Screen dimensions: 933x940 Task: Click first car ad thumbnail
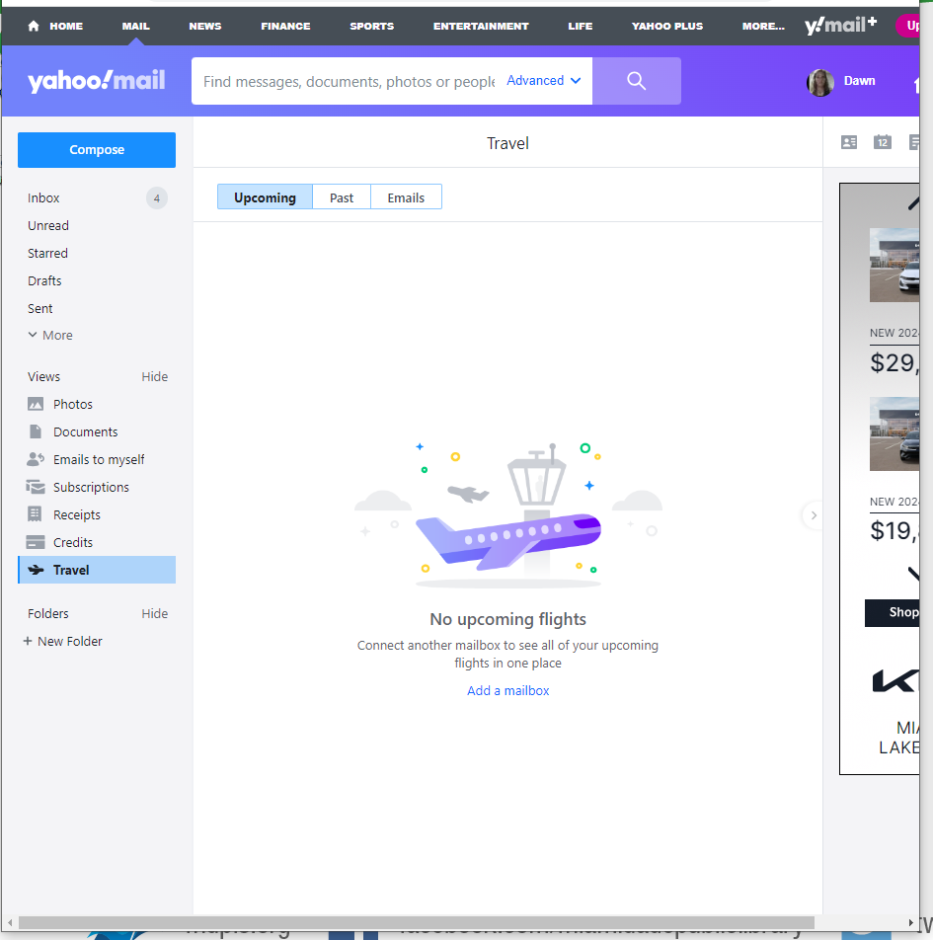click(894, 265)
